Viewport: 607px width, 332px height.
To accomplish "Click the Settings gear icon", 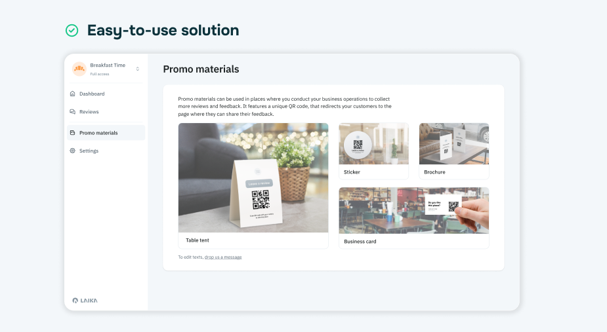I will (x=72, y=151).
